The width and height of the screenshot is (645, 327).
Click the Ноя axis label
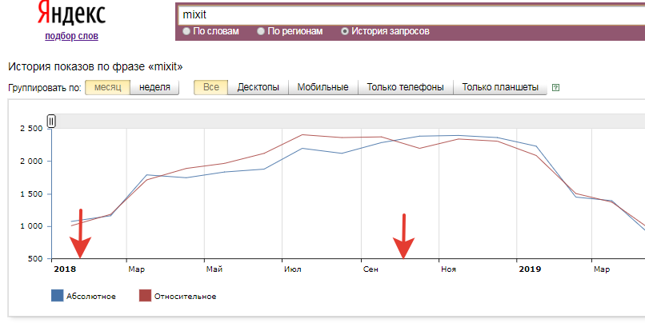448,269
